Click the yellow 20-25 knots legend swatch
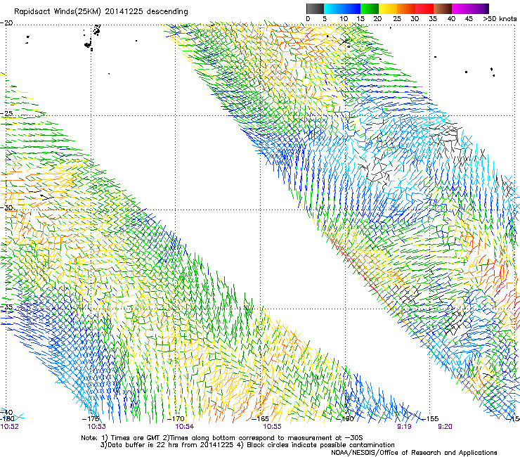 (x=388, y=8)
